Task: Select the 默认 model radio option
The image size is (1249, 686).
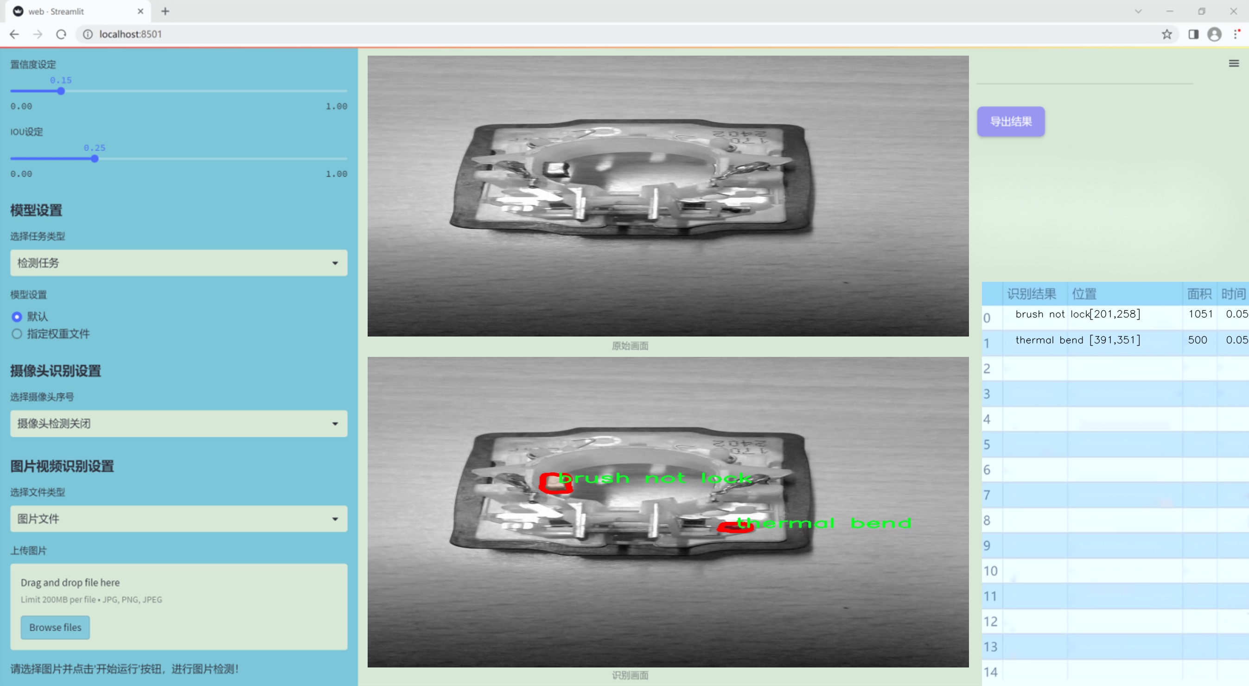Action: pyautogui.click(x=17, y=317)
